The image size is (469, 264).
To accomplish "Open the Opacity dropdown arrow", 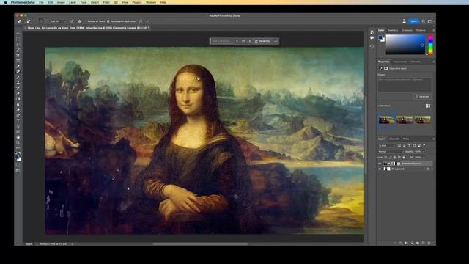I will click(x=424, y=152).
